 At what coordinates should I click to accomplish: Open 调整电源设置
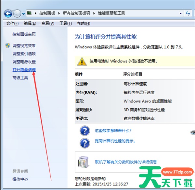pyautogui.click(x=24, y=62)
